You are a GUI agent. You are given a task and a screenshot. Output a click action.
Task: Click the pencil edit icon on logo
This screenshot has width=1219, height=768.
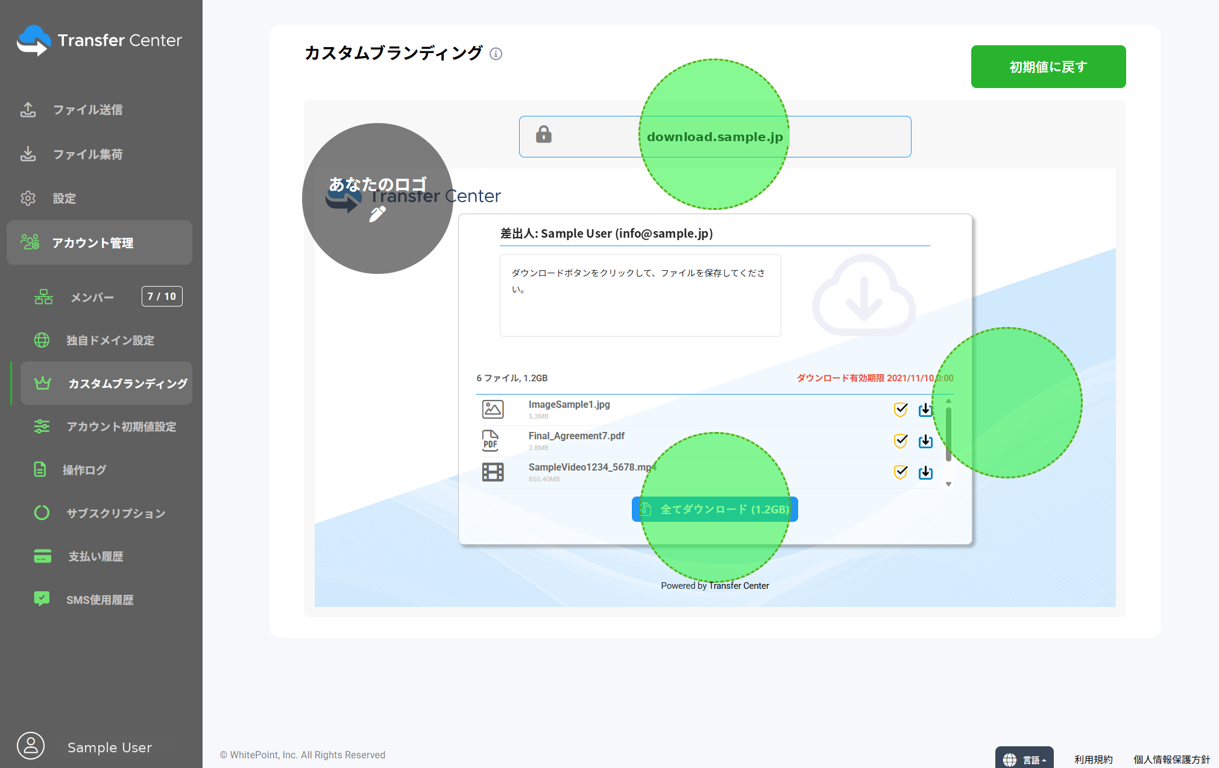click(377, 214)
